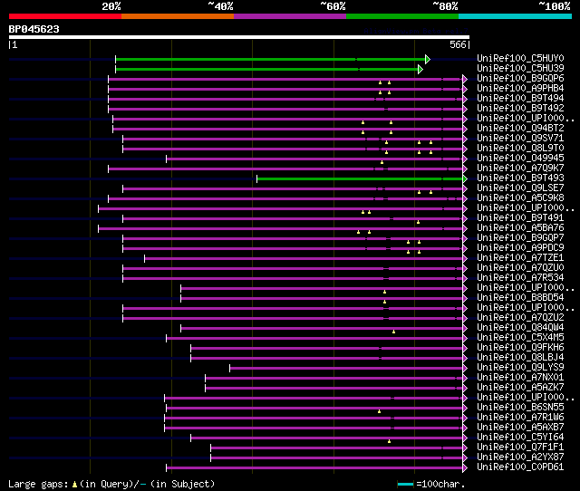Image resolution: width=580 pixels, height=491 pixels.
Task: Open the UniRef100_A5BA76 entry
Action: point(520,228)
